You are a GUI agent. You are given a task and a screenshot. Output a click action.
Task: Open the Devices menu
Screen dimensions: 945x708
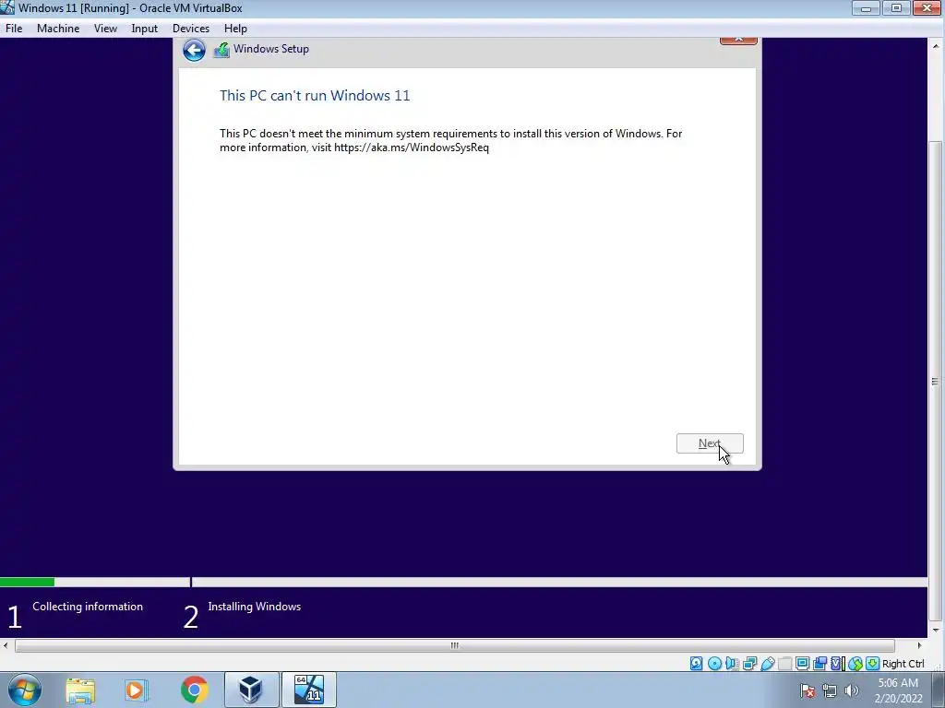(x=191, y=29)
